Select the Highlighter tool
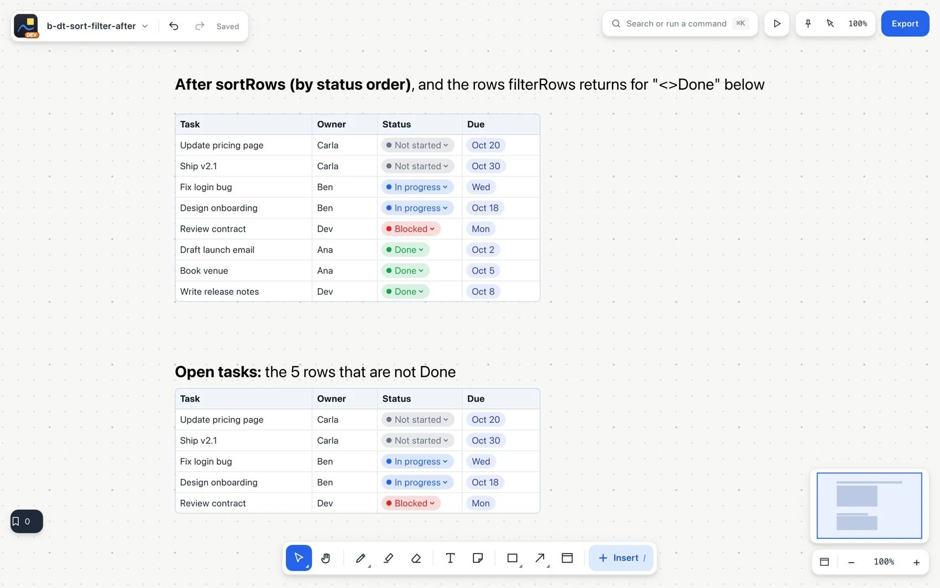Viewport: 940px width, 588px height. [x=388, y=558]
